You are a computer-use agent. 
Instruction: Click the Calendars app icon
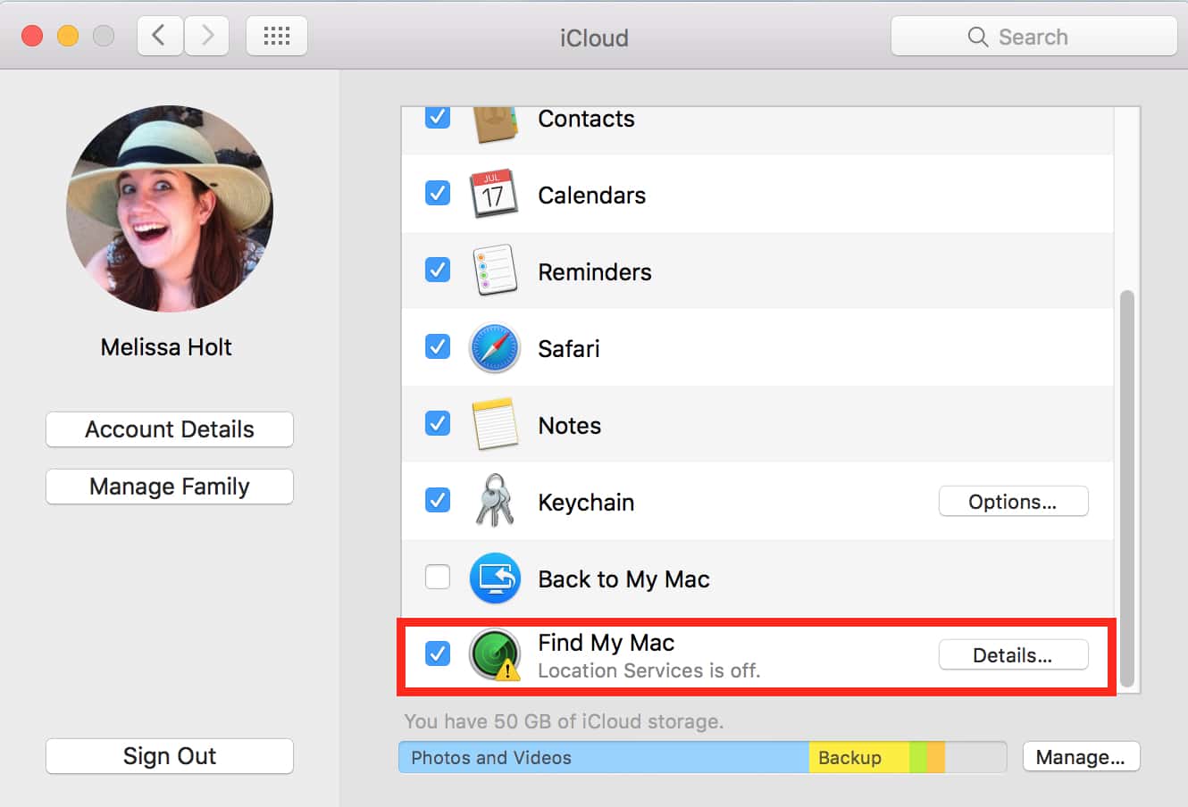tap(494, 194)
